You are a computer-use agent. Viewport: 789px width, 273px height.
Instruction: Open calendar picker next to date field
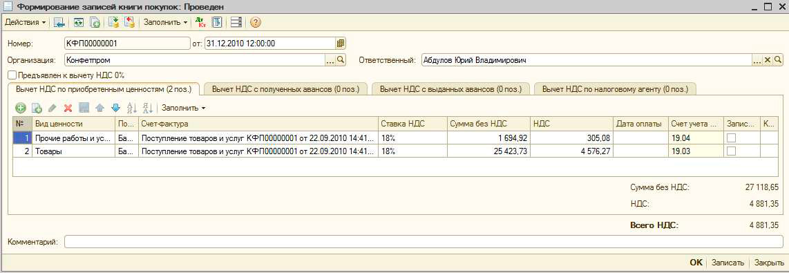[x=341, y=44]
